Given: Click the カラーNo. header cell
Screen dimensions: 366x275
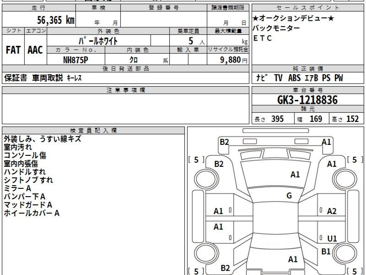Looking at the screenshot, I should pyautogui.click(x=76, y=50).
